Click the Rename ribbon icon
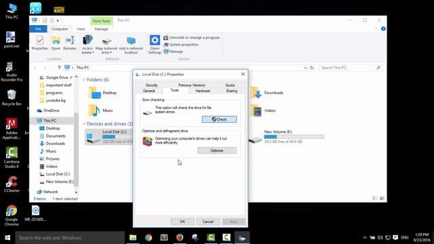This screenshot has width=434, height=244. (70, 43)
